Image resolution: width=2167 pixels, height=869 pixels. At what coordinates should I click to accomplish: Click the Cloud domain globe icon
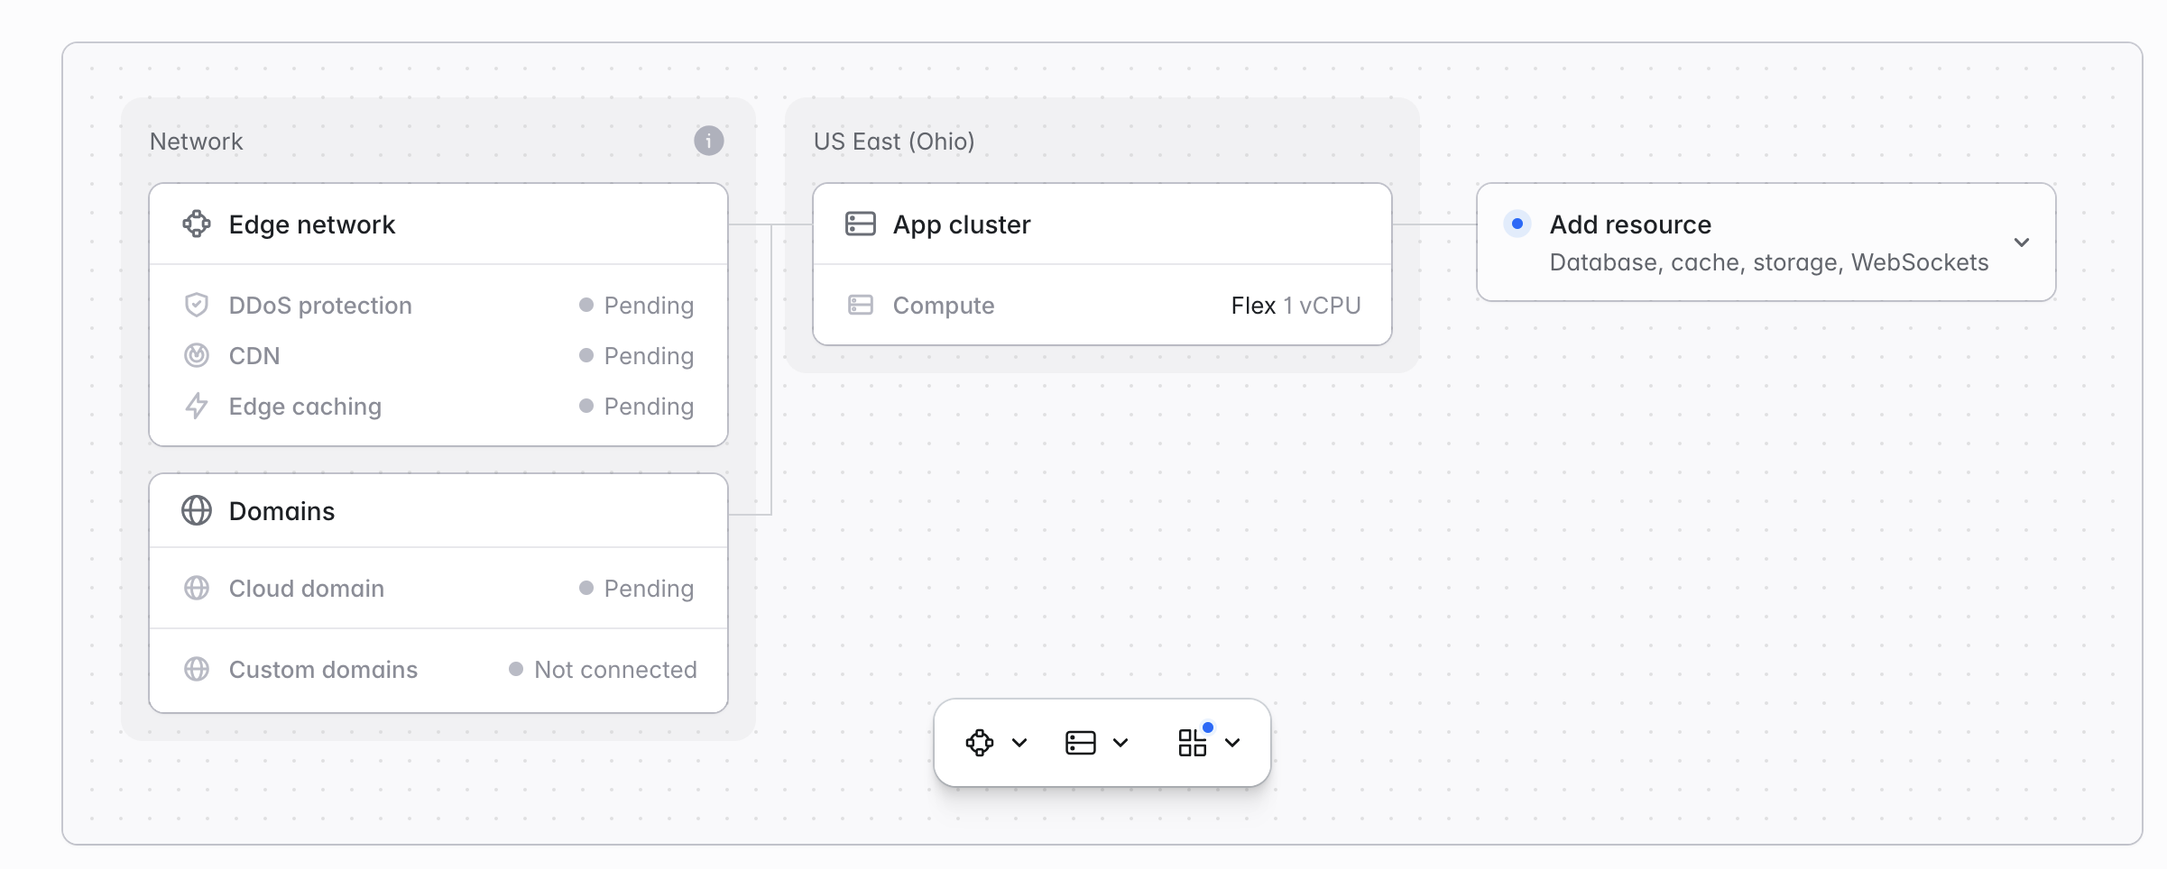197,588
